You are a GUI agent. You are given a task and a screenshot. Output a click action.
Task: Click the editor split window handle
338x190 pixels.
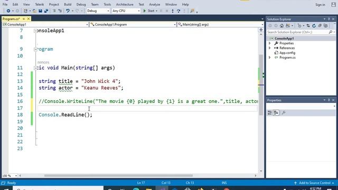pos(261,30)
